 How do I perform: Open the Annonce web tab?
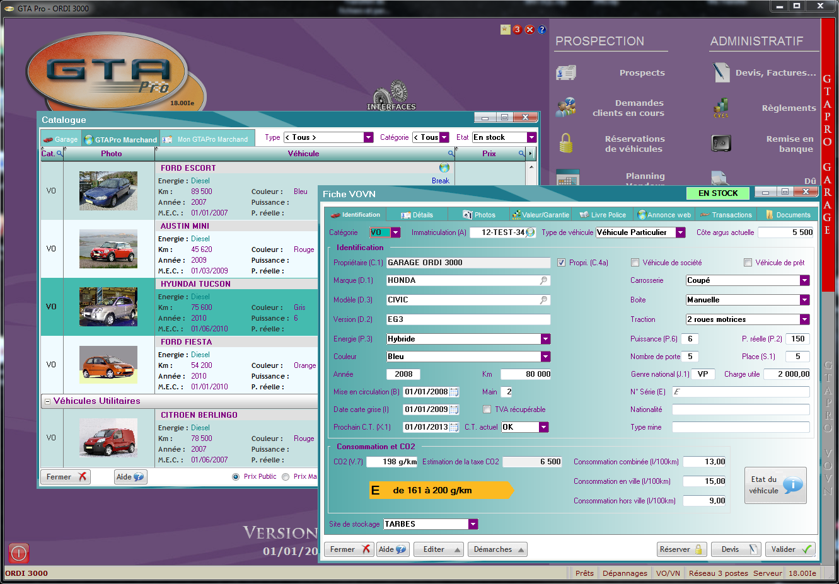click(664, 215)
